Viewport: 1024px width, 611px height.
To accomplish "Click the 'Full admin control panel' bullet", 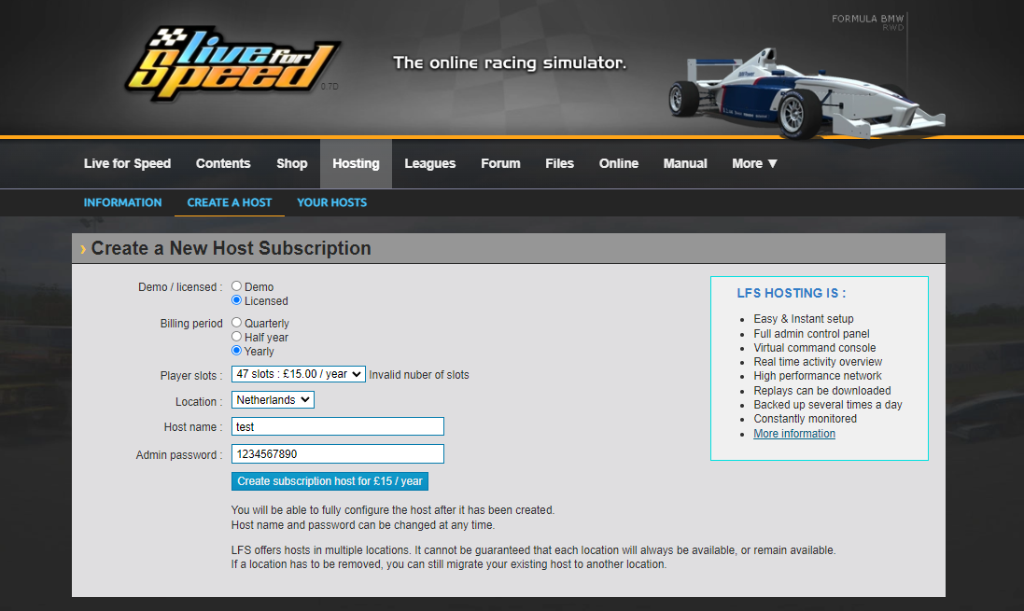I will 812,334.
